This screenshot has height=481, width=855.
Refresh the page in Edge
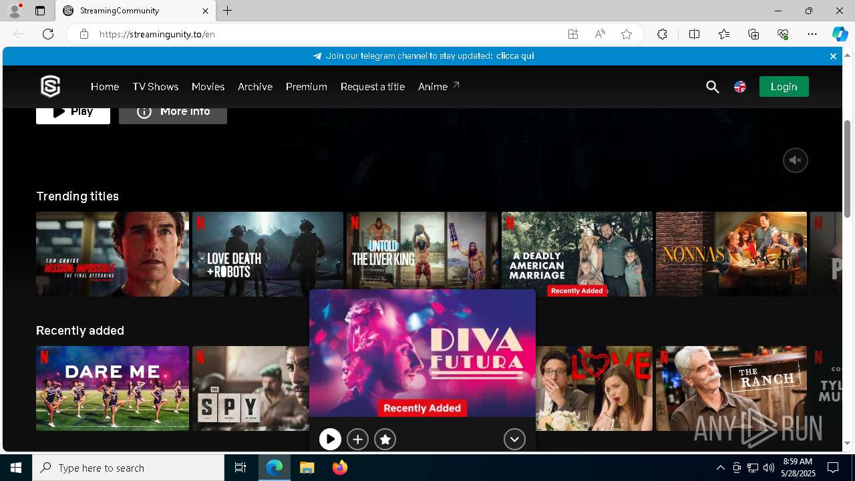(x=48, y=34)
